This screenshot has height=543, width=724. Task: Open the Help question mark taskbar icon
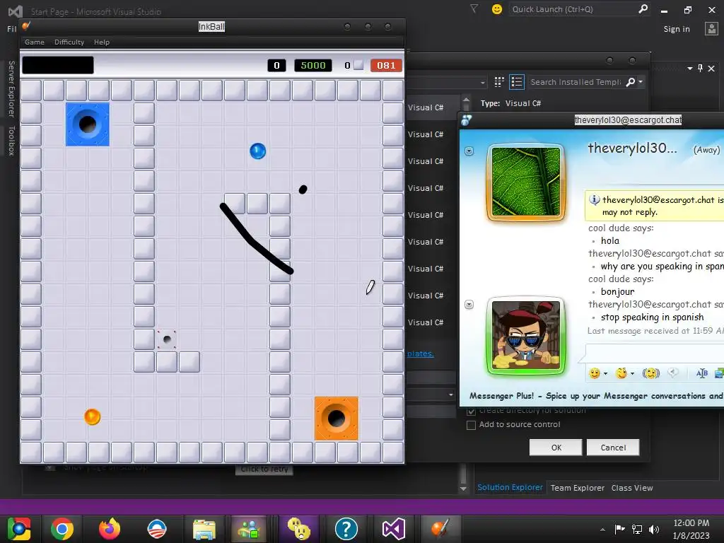coord(346,529)
